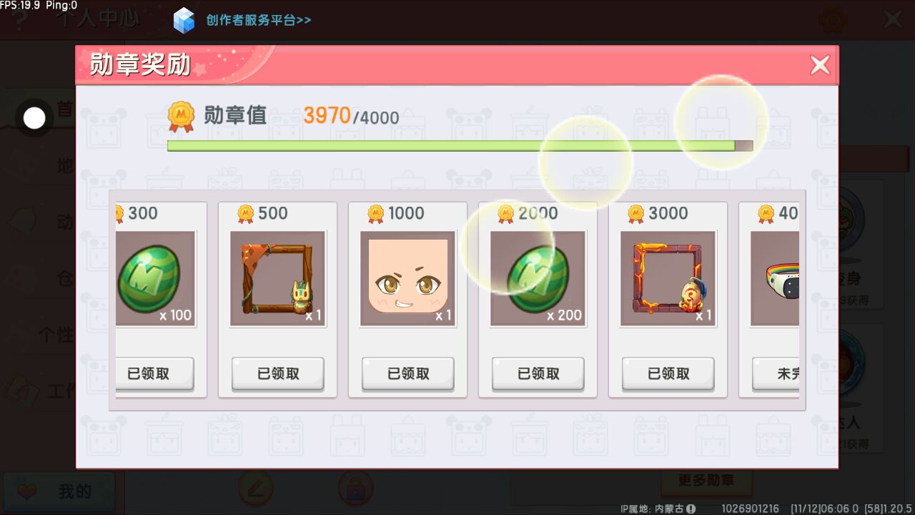Click the medal icon next to 3000
Viewport: 915px width, 515px height.
(636, 213)
